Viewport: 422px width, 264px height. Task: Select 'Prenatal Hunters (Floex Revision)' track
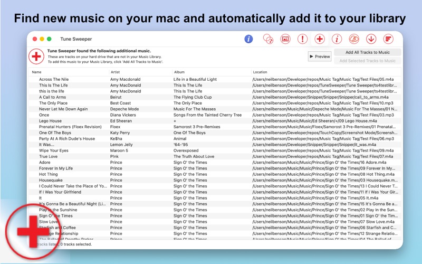[x=70, y=127]
